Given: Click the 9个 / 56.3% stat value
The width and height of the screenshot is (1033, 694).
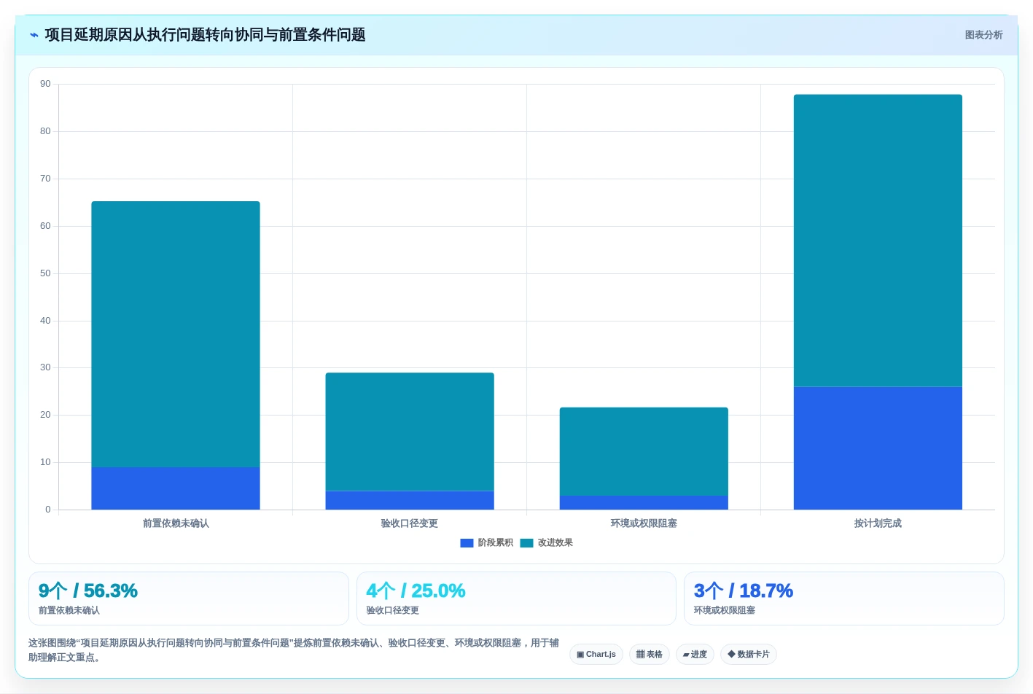Looking at the screenshot, I should 88,590.
